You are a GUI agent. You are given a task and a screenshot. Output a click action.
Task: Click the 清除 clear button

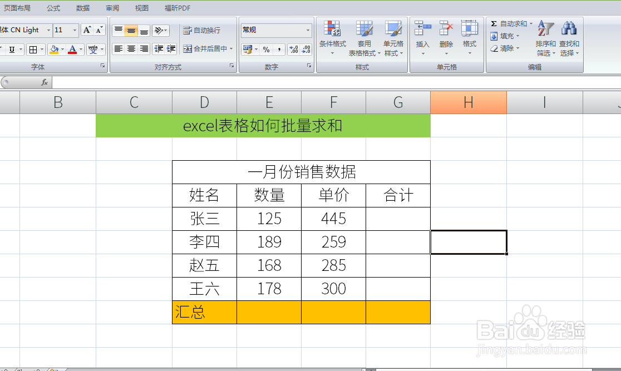point(504,48)
